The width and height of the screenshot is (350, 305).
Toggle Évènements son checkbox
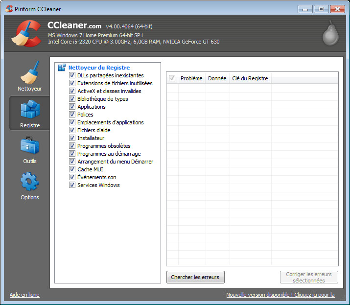(x=72, y=177)
